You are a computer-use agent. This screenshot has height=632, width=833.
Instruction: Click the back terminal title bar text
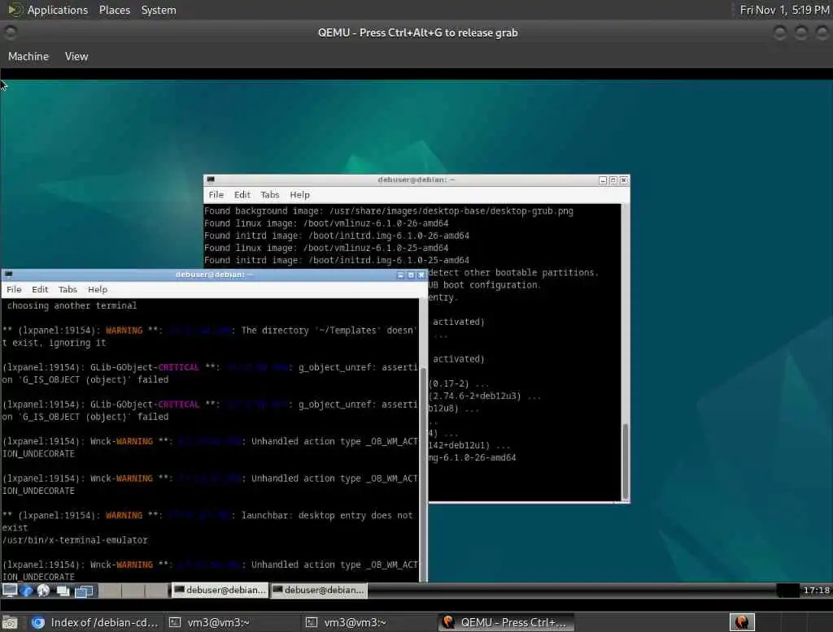point(416,180)
